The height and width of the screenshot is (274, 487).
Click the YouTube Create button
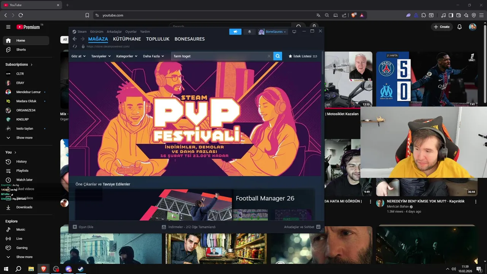point(442,27)
